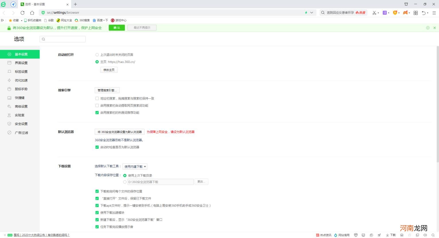Click the 360 browser logo icon
The image size is (439, 238).
[x=3, y=4]
